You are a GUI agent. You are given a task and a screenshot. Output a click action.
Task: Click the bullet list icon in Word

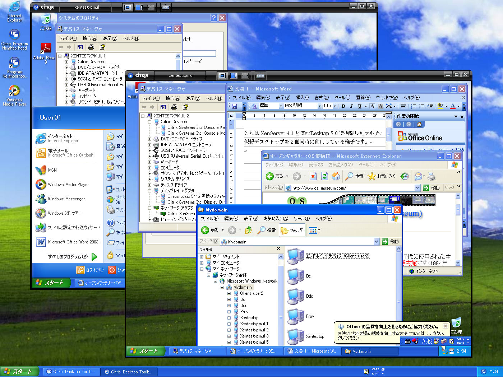pos(422,106)
